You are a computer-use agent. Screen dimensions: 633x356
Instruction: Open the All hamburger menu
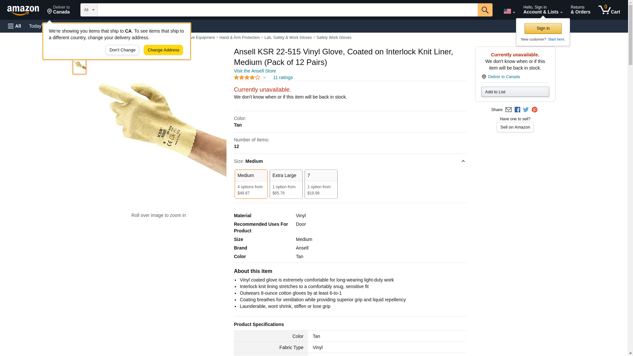point(15,26)
